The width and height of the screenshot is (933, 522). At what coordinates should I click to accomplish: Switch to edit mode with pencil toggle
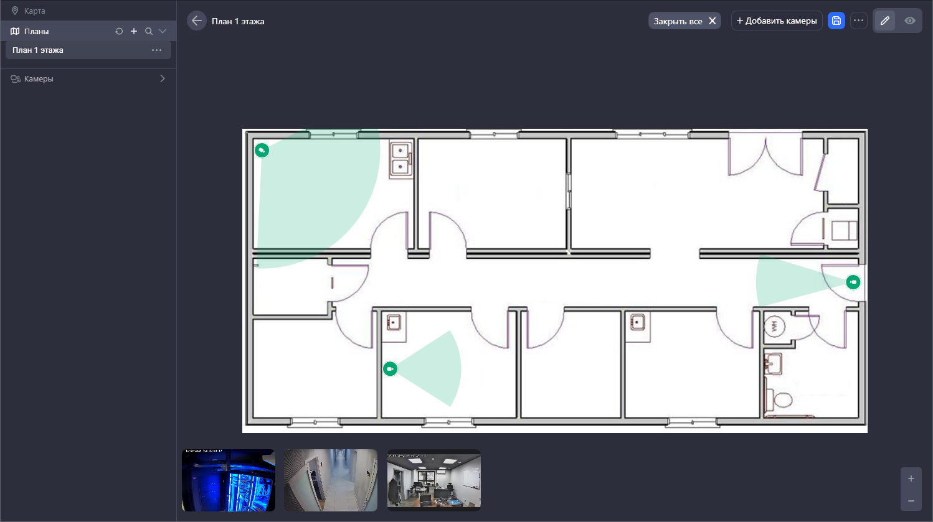885,21
